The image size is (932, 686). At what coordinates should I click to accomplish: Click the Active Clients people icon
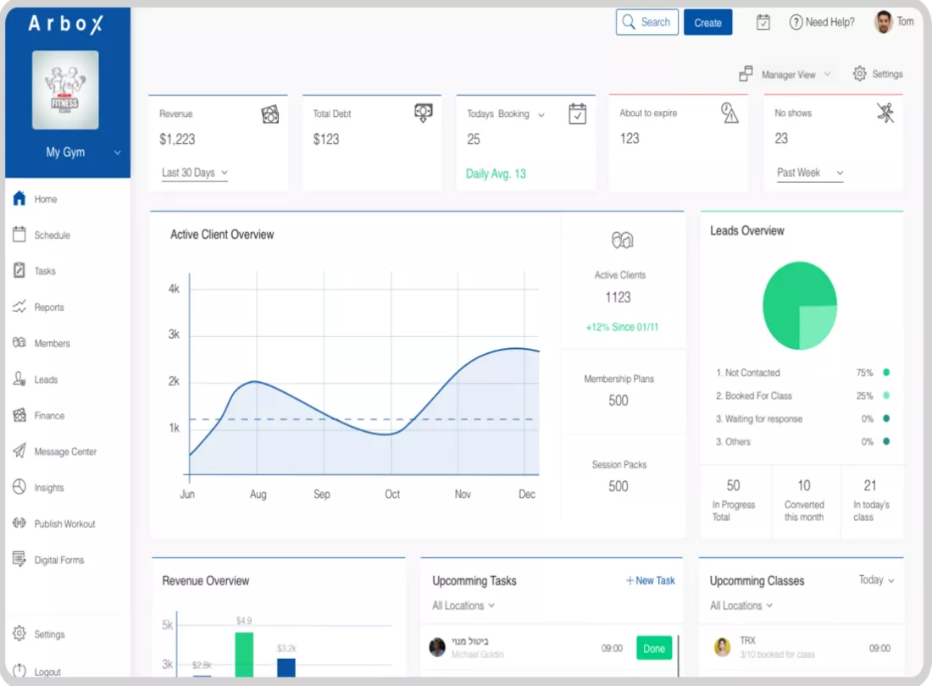[623, 240]
